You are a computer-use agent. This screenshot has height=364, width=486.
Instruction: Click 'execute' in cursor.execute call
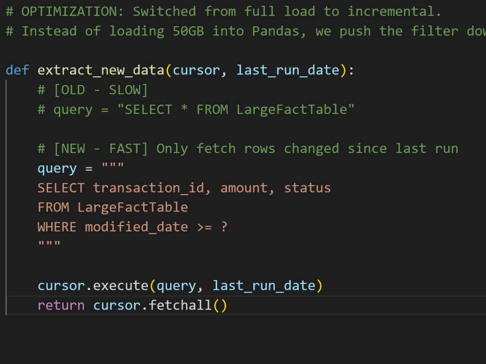click(121, 286)
